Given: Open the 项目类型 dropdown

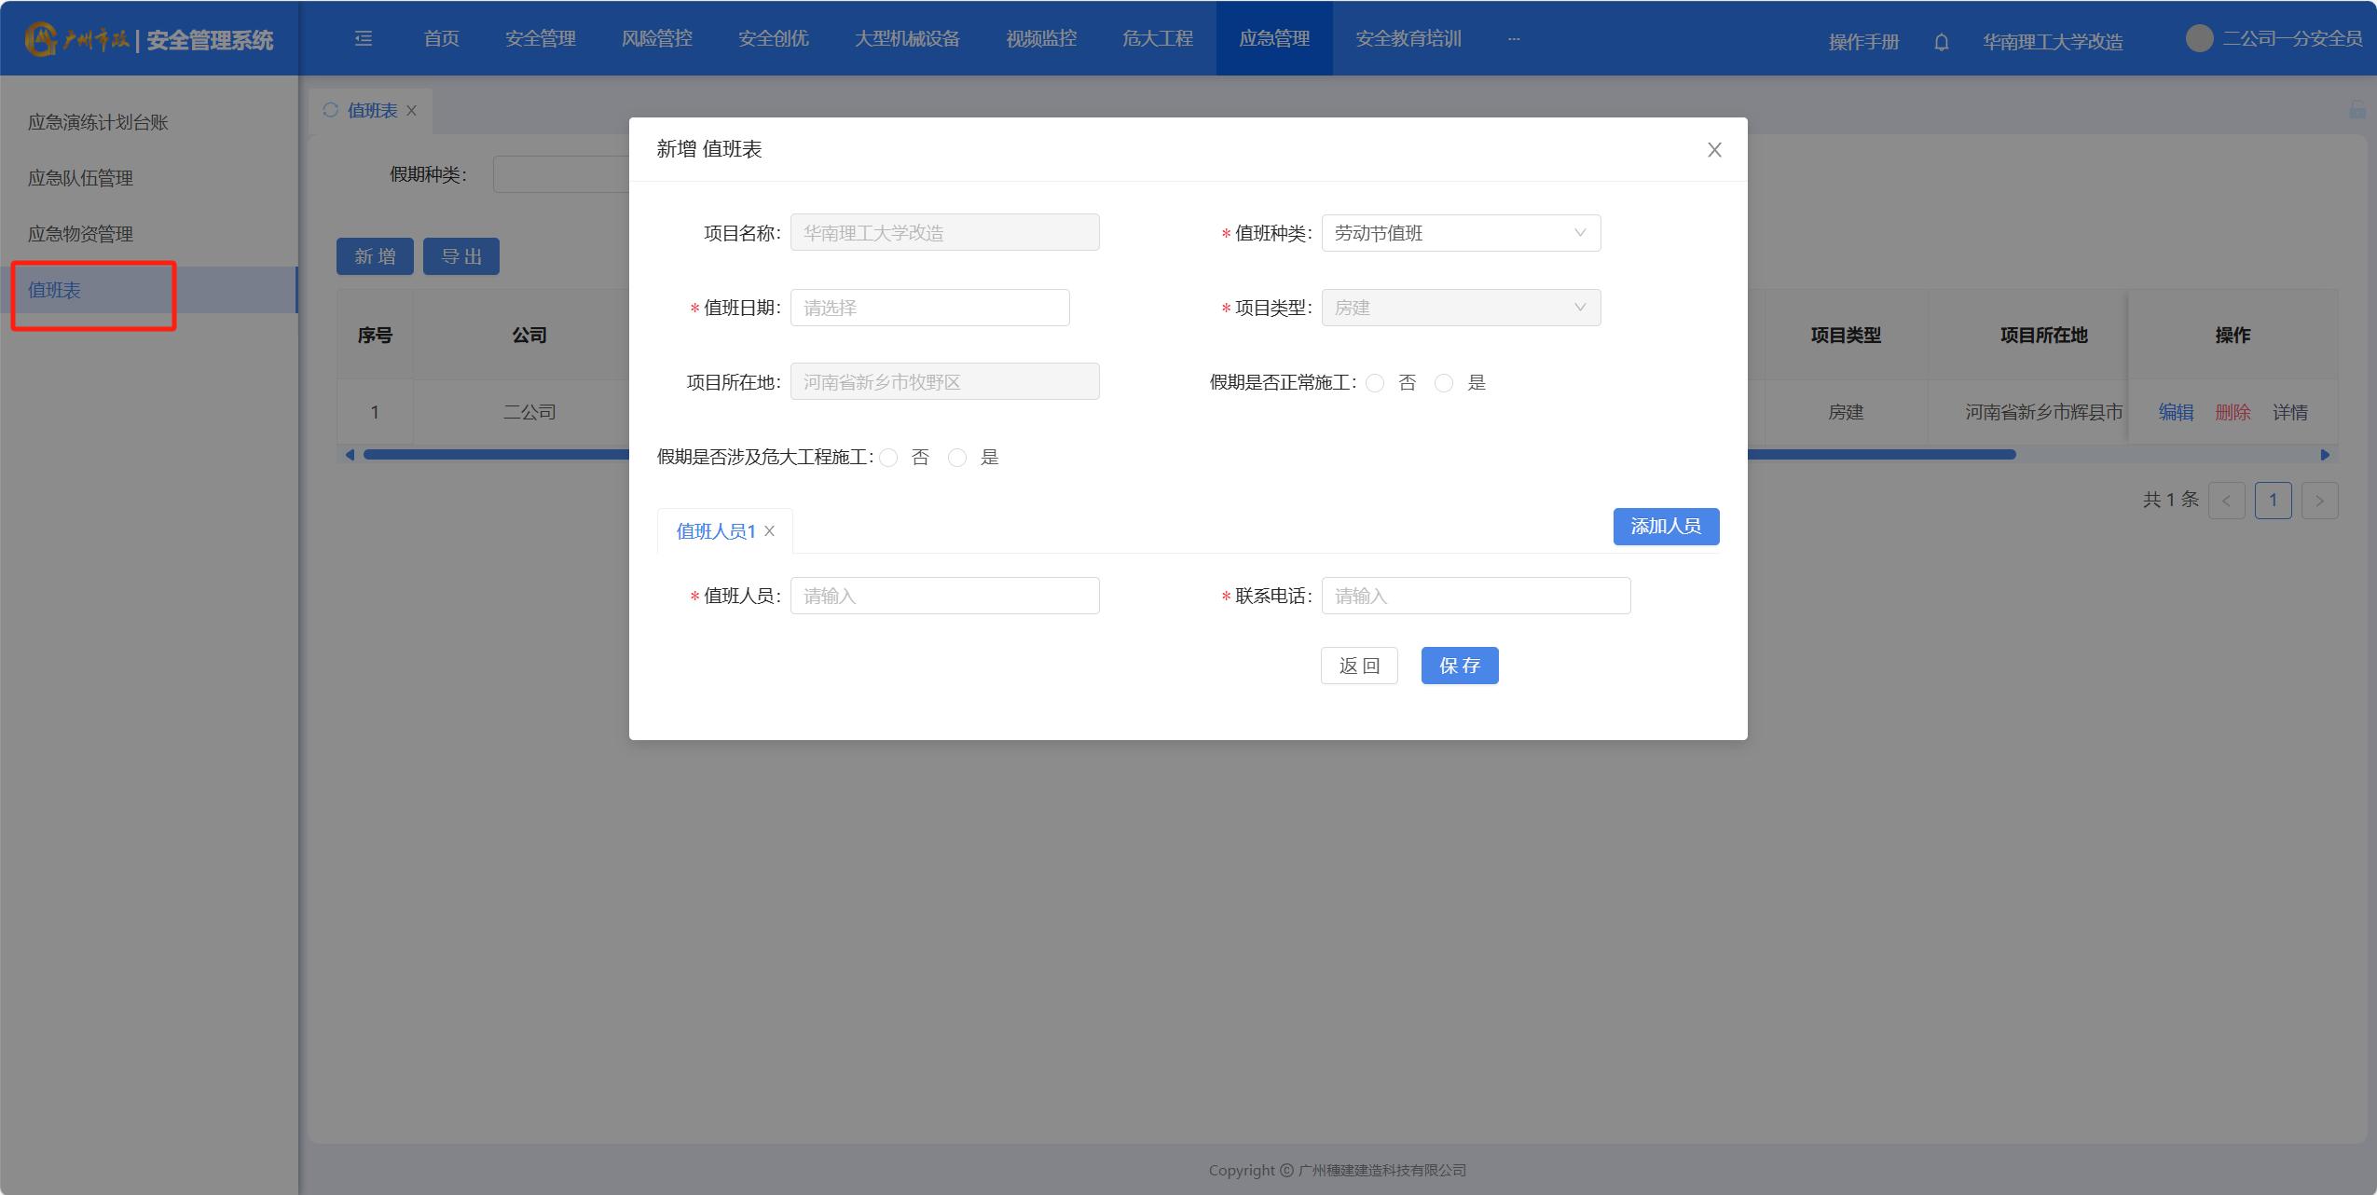Looking at the screenshot, I should pyautogui.click(x=1460, y=308).
